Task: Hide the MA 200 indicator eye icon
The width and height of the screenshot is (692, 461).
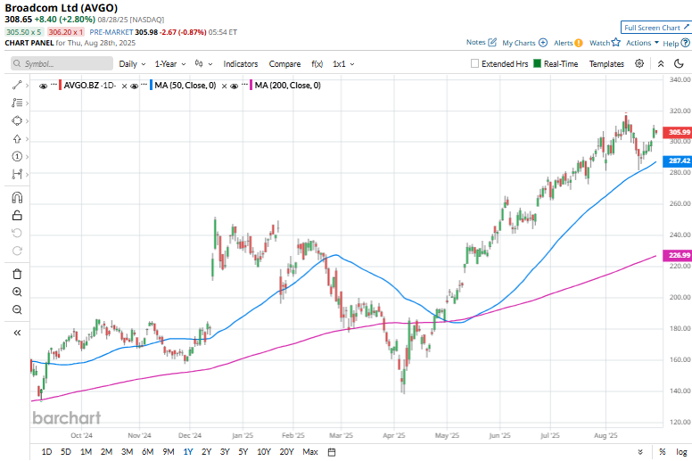Action: (x=235, y=86)
